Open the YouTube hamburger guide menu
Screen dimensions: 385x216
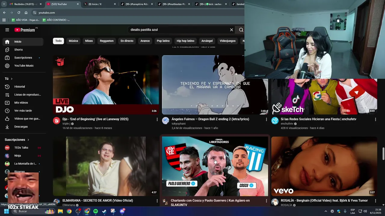(7, 30)
